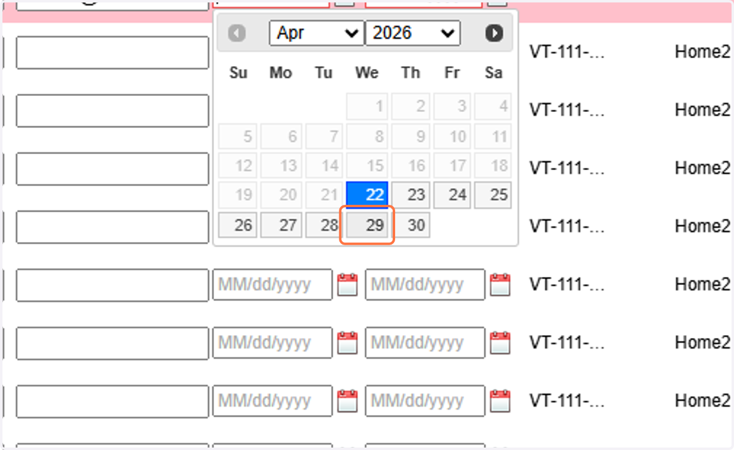734x450 pixels.
Task: Click empty text box beside calendar week of 12
Action: (x=113, y=169)
